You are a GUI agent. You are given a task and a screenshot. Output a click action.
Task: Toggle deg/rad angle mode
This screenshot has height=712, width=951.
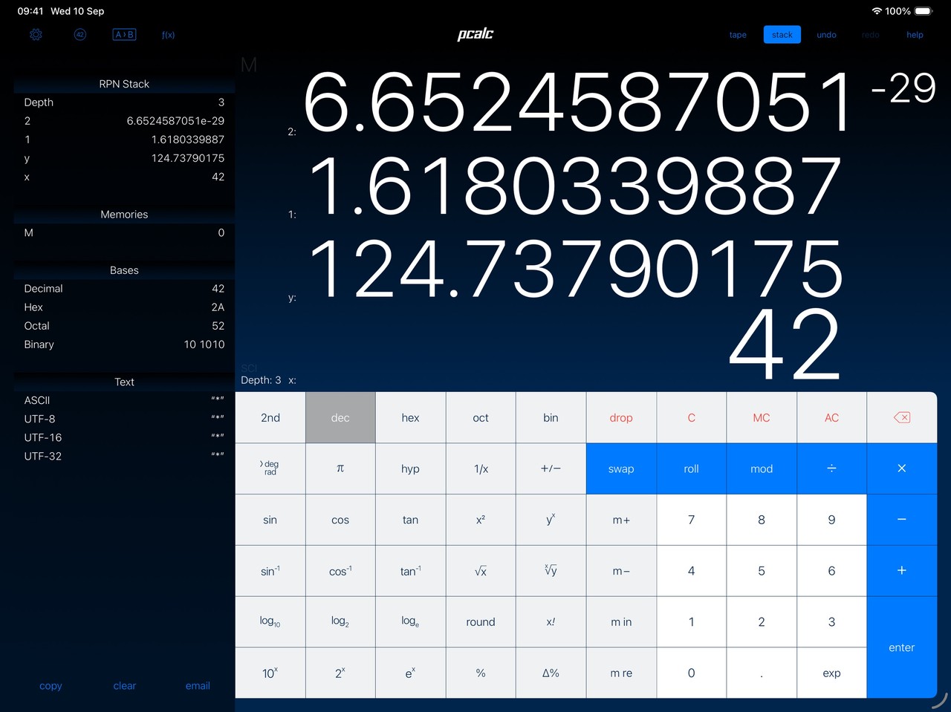tap(270, 468)
